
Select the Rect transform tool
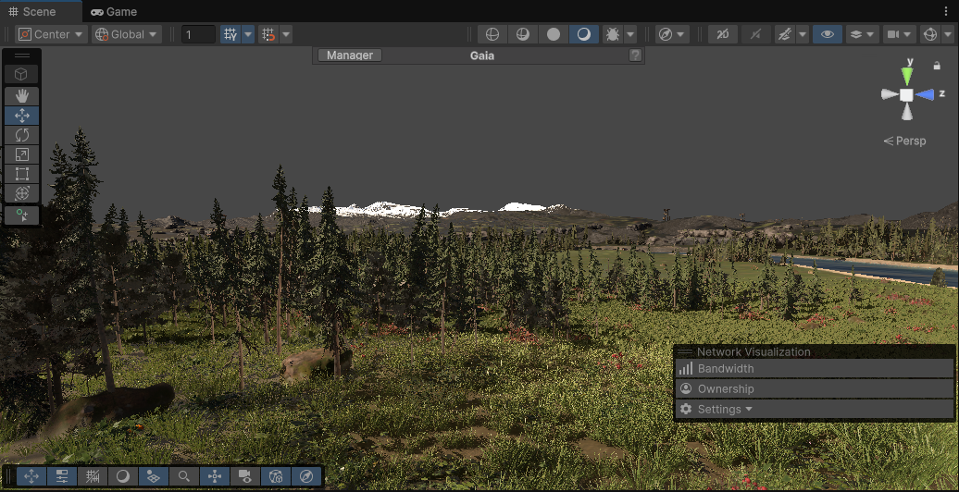point(22,174)
